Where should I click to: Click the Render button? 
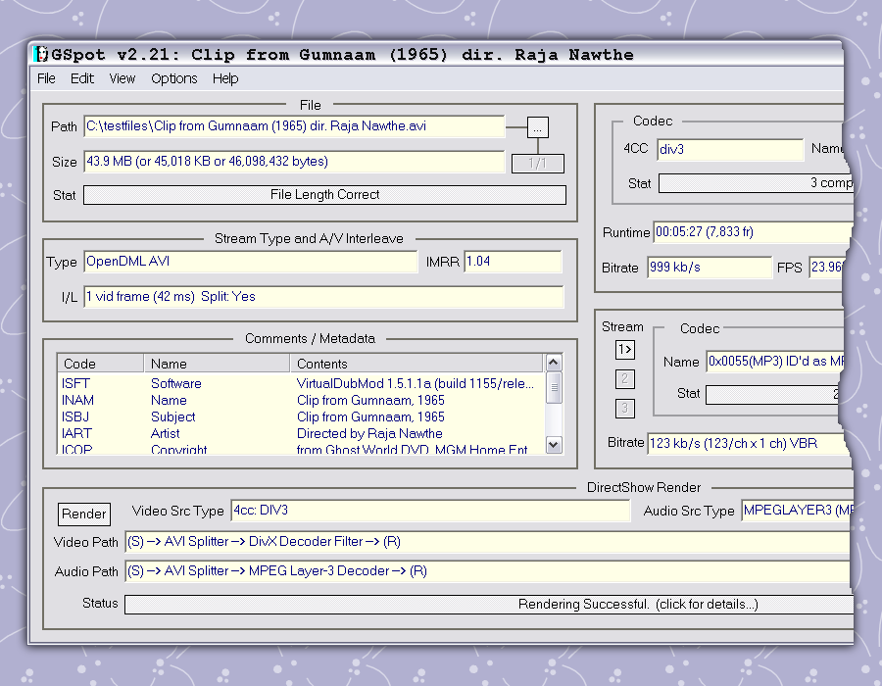point(84,514)
